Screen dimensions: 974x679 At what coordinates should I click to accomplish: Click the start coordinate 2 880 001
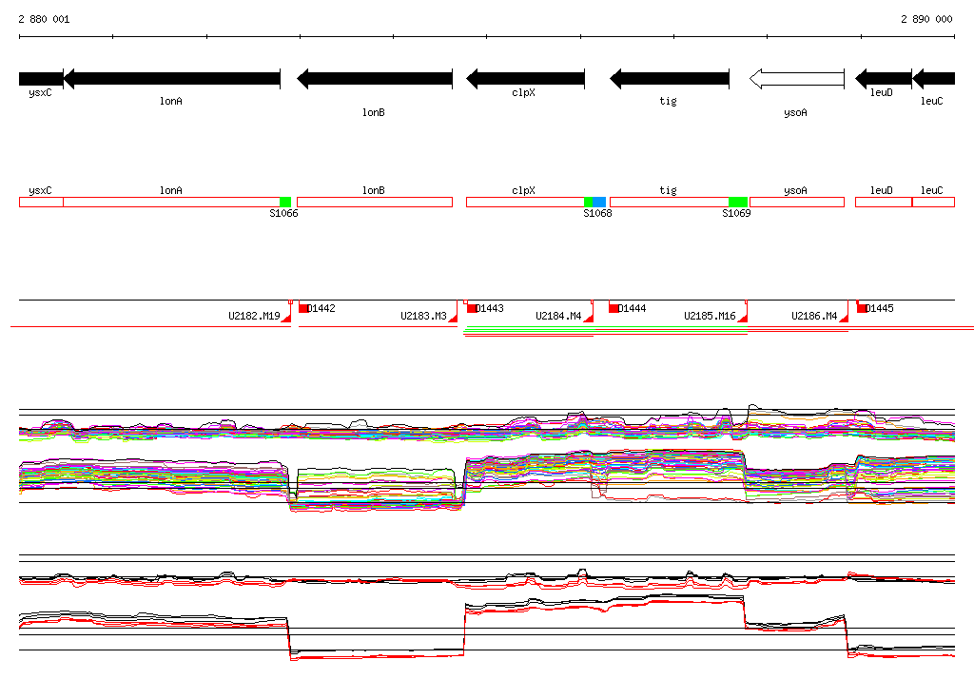[x=44, y=19]
